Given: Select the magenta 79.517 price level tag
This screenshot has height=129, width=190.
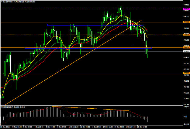Looking at the screenshot, I should pos(186,9).
